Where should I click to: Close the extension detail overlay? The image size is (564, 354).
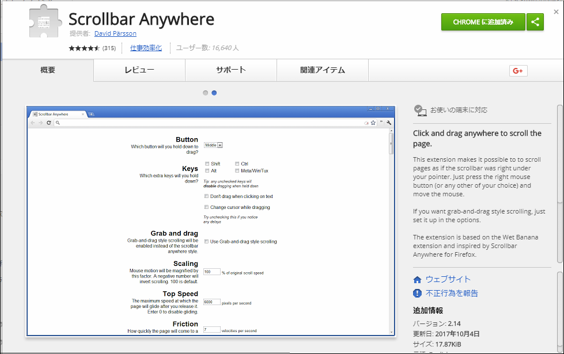tap(556, 12)
